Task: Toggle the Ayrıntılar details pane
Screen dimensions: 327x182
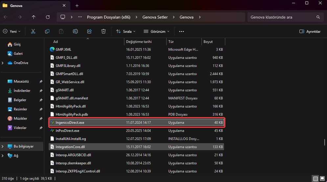Action: [310, 31]
